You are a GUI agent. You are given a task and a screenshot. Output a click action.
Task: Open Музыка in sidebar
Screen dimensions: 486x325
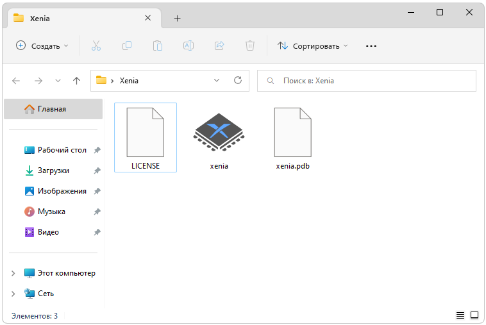click(x=46, y=212)
